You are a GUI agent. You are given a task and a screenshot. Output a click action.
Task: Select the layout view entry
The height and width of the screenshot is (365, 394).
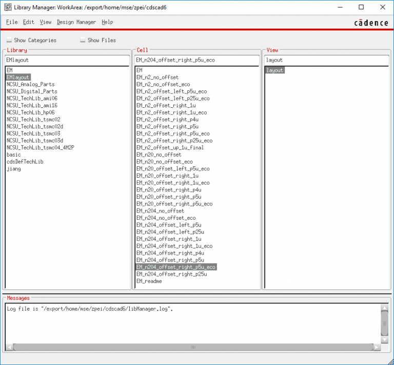274,70
